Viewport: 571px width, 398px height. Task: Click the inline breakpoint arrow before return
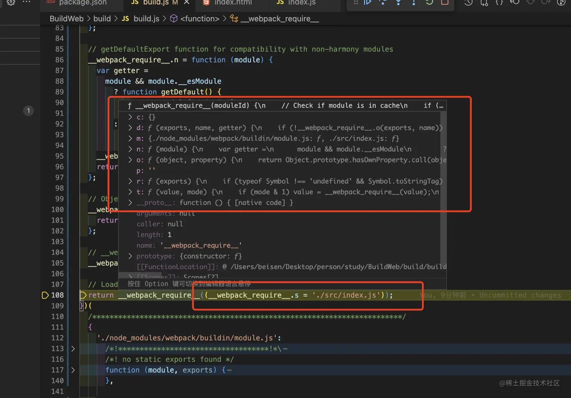(x=83, y=295)
